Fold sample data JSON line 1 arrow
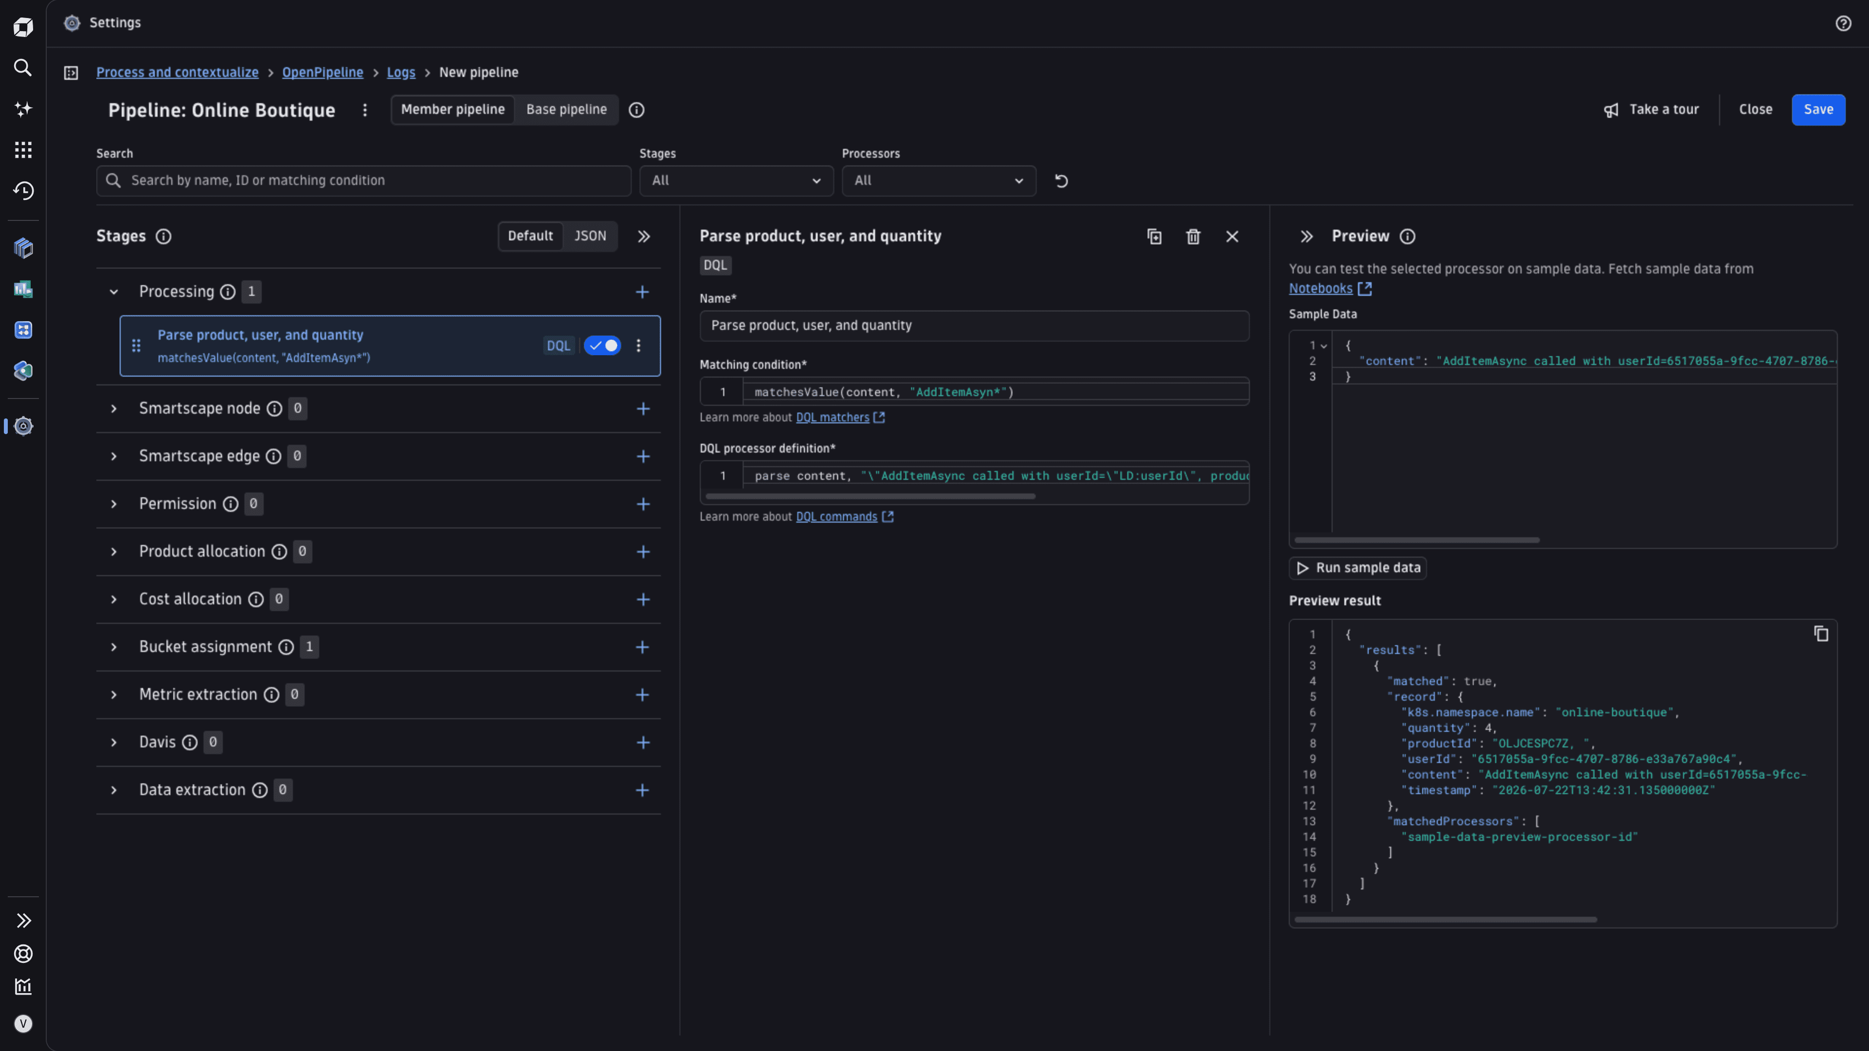The image size is (1869, 1051). (1324, 346)
